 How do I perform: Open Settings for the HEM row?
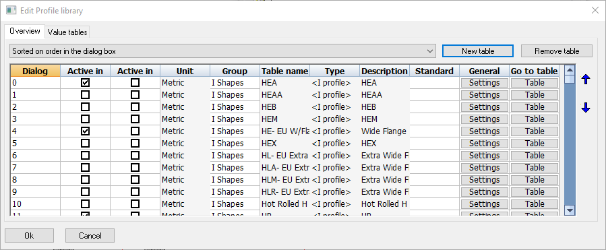click(484, 119)
